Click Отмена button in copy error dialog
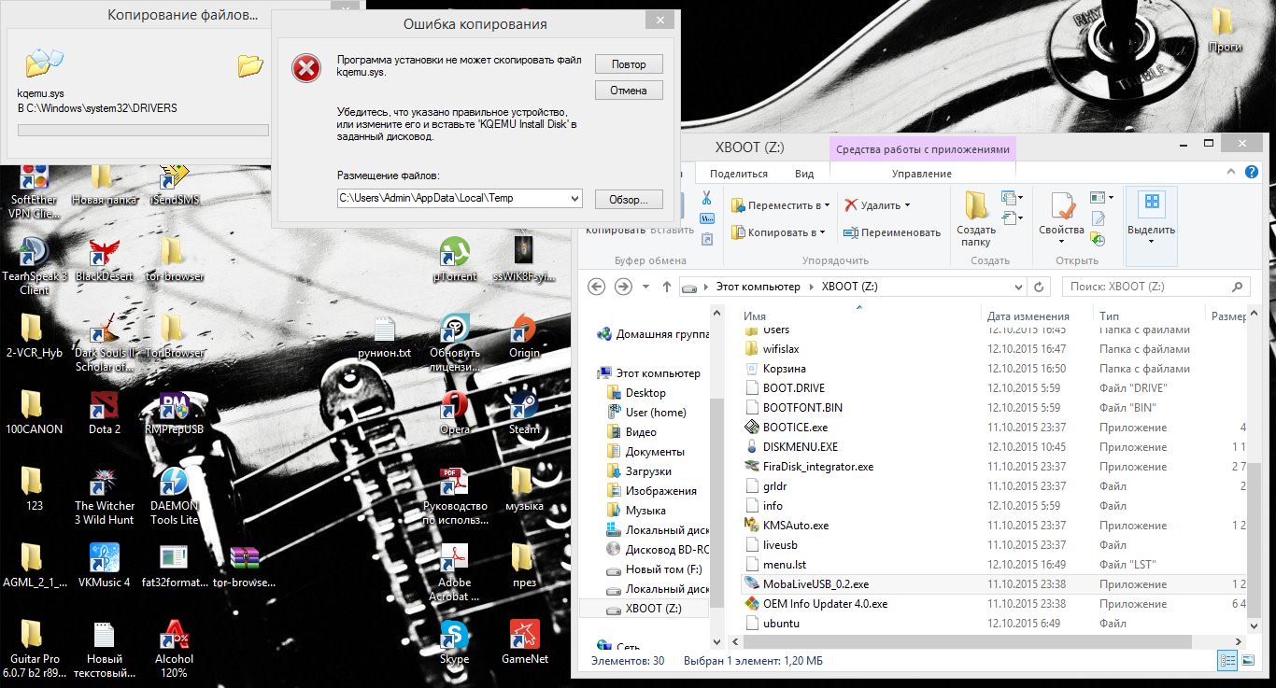This screenshot has height=688, width=1276. coord(629,91)
